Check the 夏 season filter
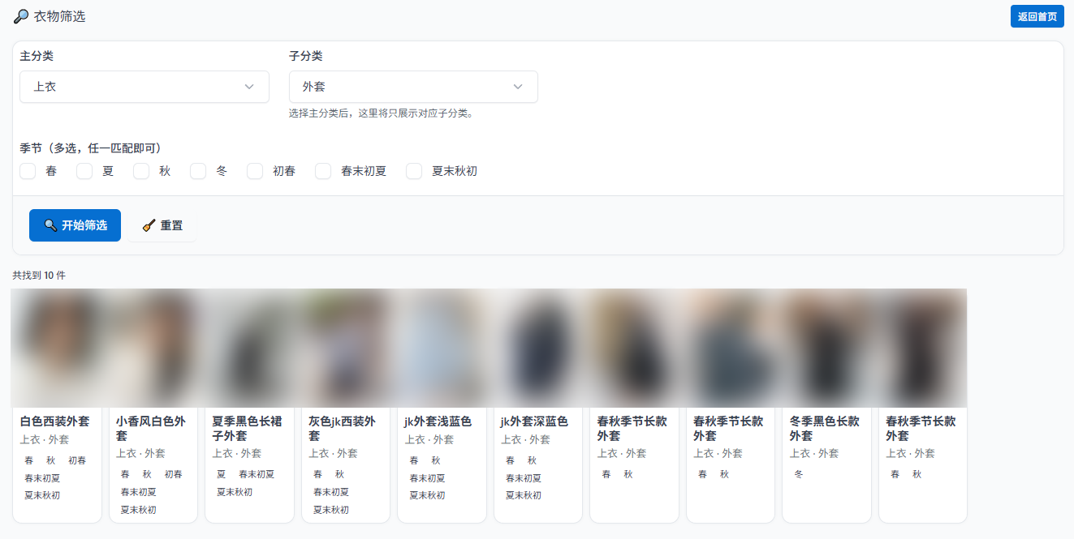This screenshot has width=1074, height=539. 84,171
